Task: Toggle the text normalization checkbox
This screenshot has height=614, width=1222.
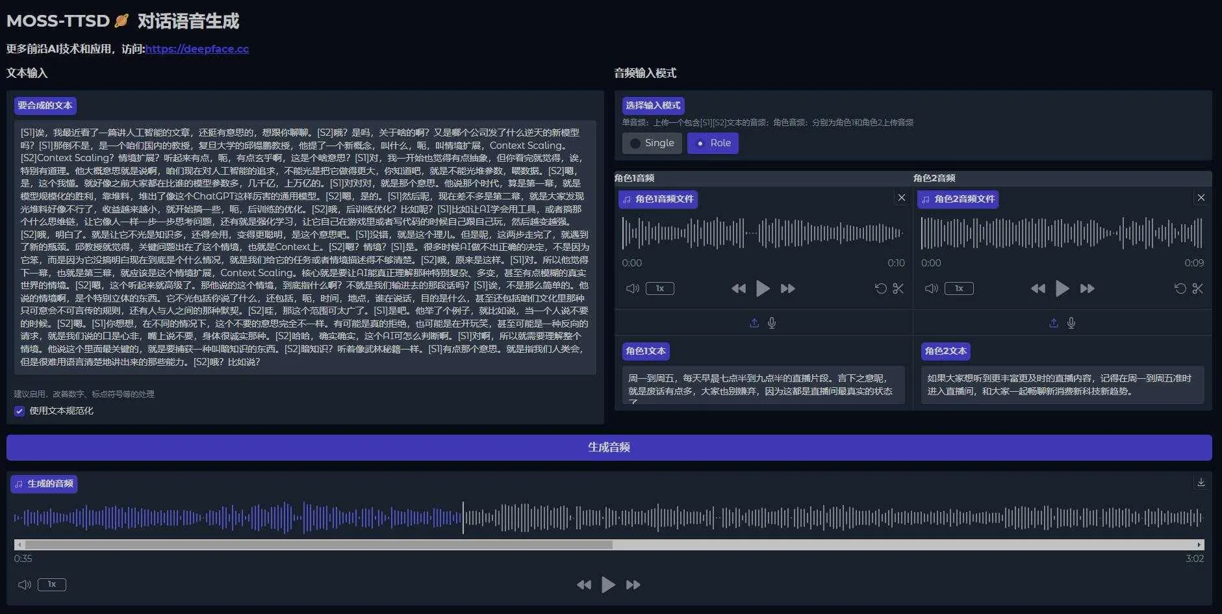Action: click(x=19, y=411)
